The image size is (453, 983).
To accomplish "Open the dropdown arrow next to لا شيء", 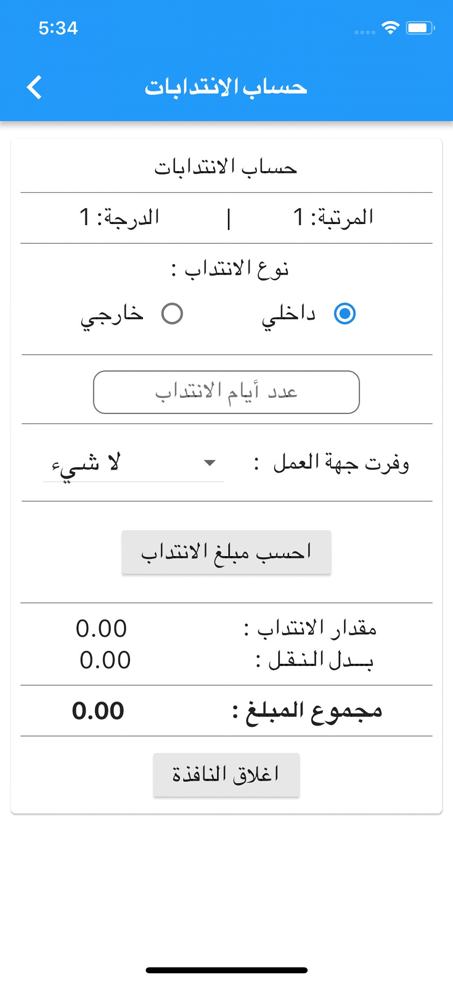I will coord(210,463).
